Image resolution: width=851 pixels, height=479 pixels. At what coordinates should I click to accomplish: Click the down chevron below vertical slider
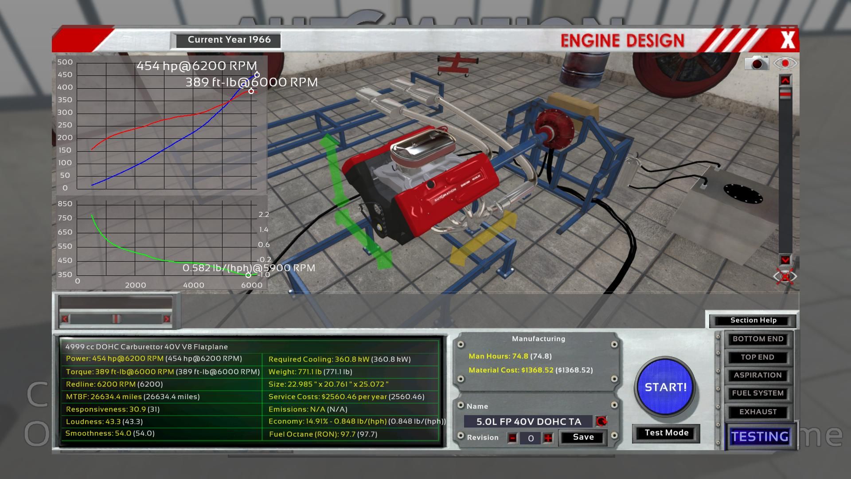pos(785,260)
